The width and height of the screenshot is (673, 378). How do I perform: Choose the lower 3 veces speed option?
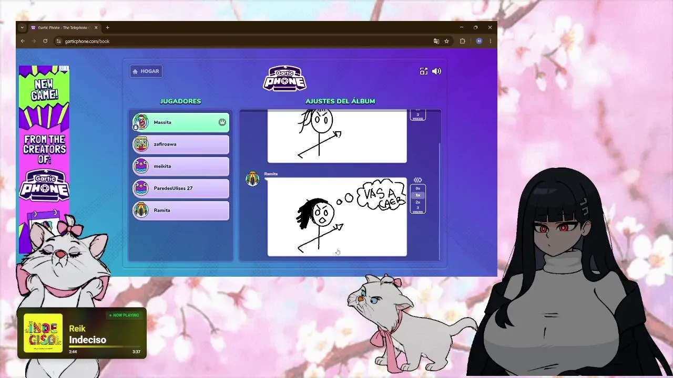[418, 209]
